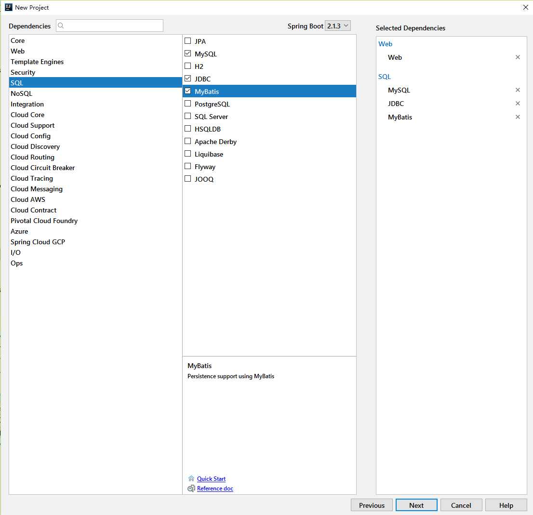The image size is (533, 515).
Task: Cancel the new project wizard
Action: pos(461,505)
